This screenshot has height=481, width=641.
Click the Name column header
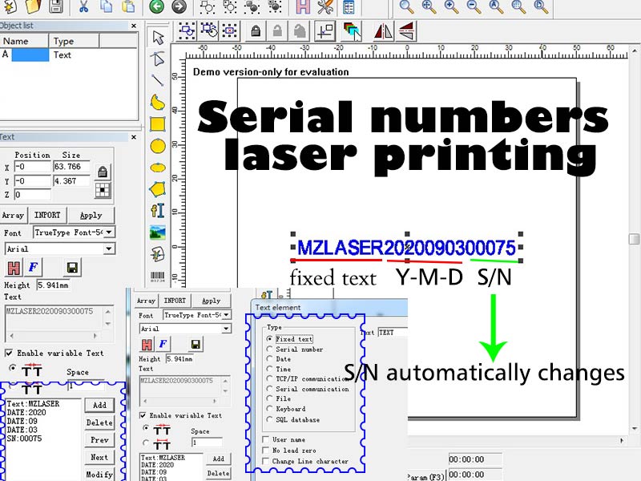tap(24, 41)
